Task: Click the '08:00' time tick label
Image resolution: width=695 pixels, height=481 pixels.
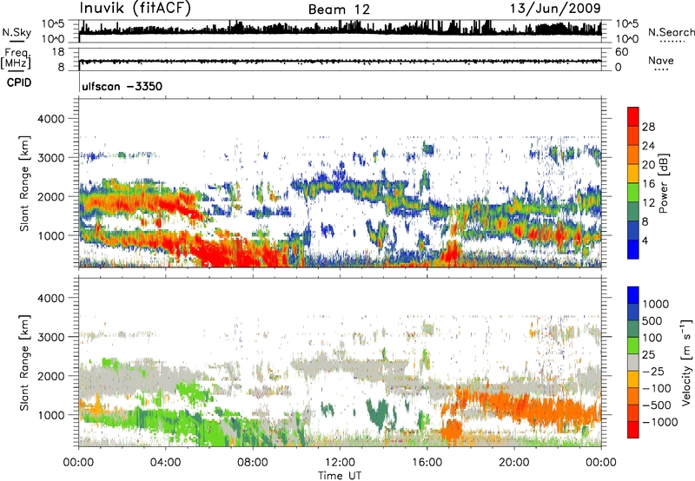Action: (252, 463)
